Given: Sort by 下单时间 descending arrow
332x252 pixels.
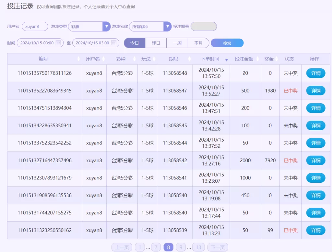Looking at the screenshot, I should pos(227,60).
